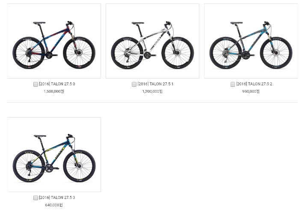308x211 pixels.
Task: Click the rear wheel of the TALON 27.5 0 bike
Action: click(x=29, y=53)
